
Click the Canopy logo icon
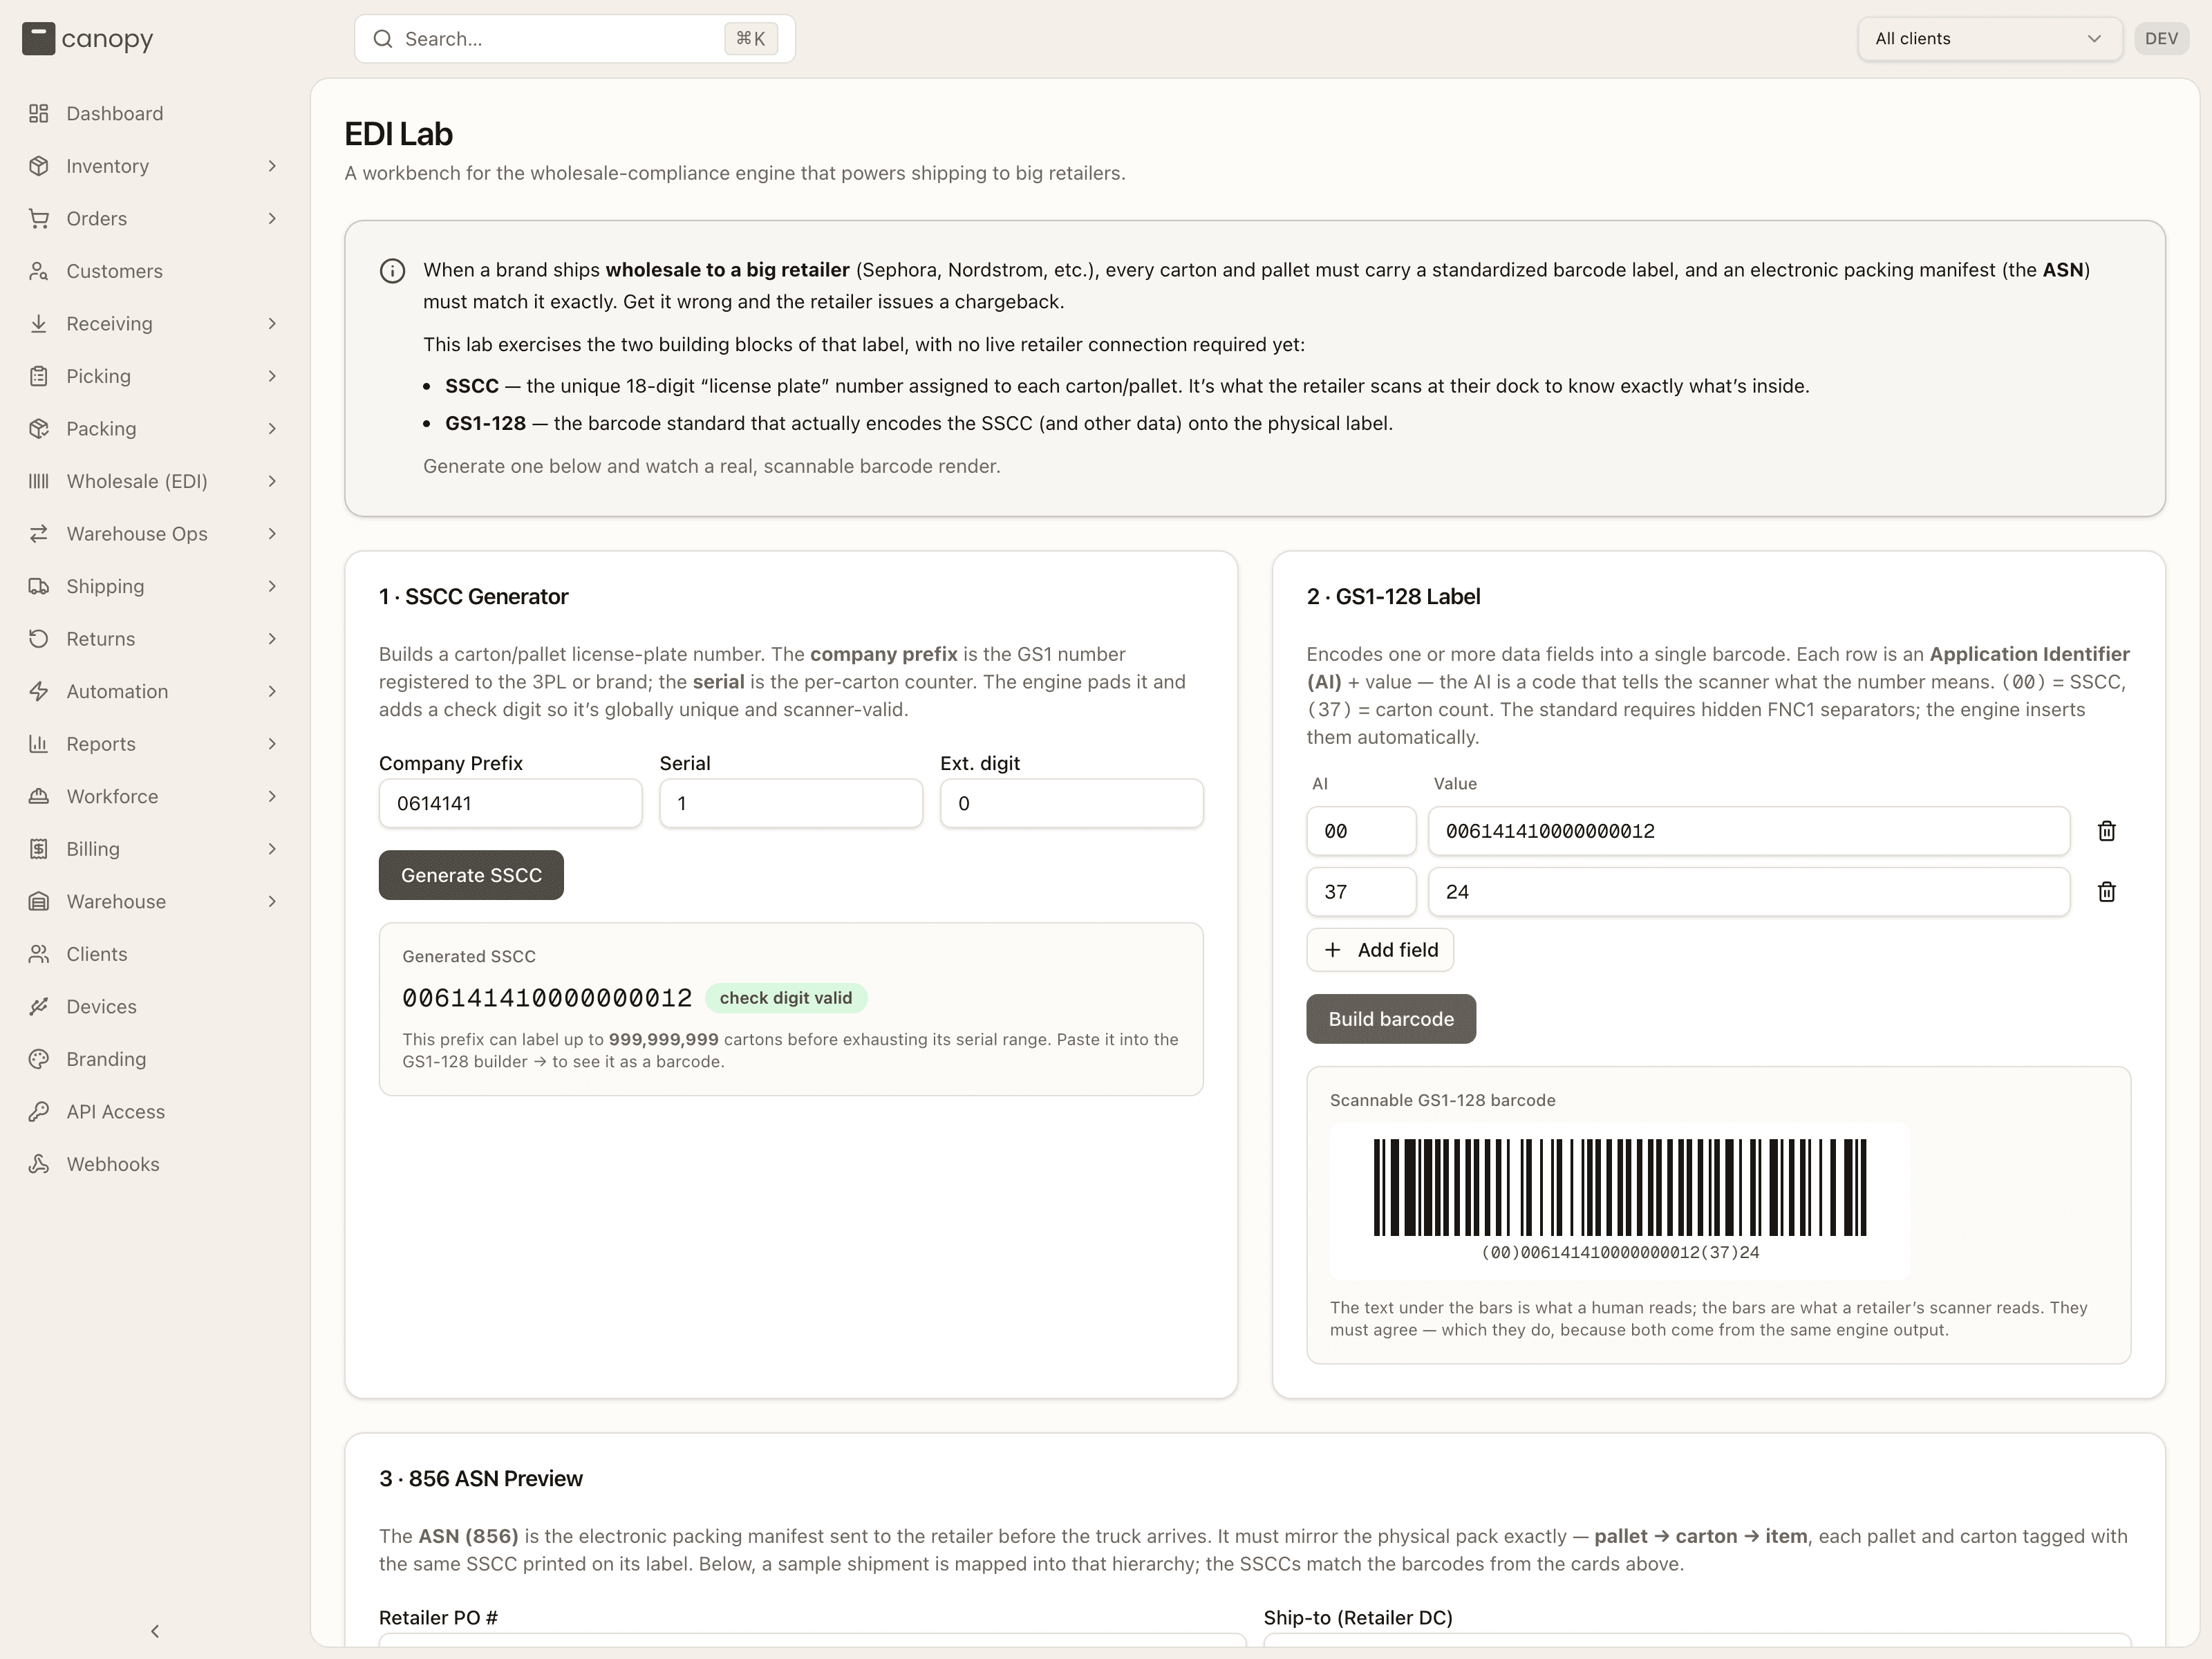tap(38, 39)
